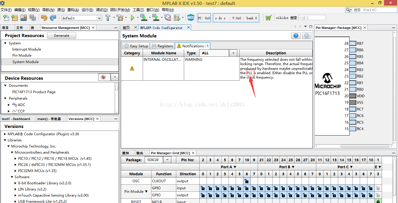The image size is (398, 203).
Task: Open the Type ALL filter dropdown
Action: 233,53
